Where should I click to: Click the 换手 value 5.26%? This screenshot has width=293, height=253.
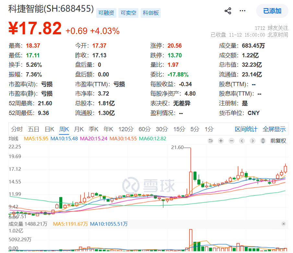point(34,64)
